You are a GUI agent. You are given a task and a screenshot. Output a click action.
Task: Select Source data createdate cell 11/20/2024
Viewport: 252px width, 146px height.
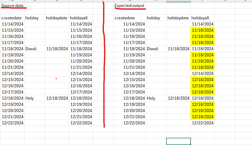(x=12, y=61)
